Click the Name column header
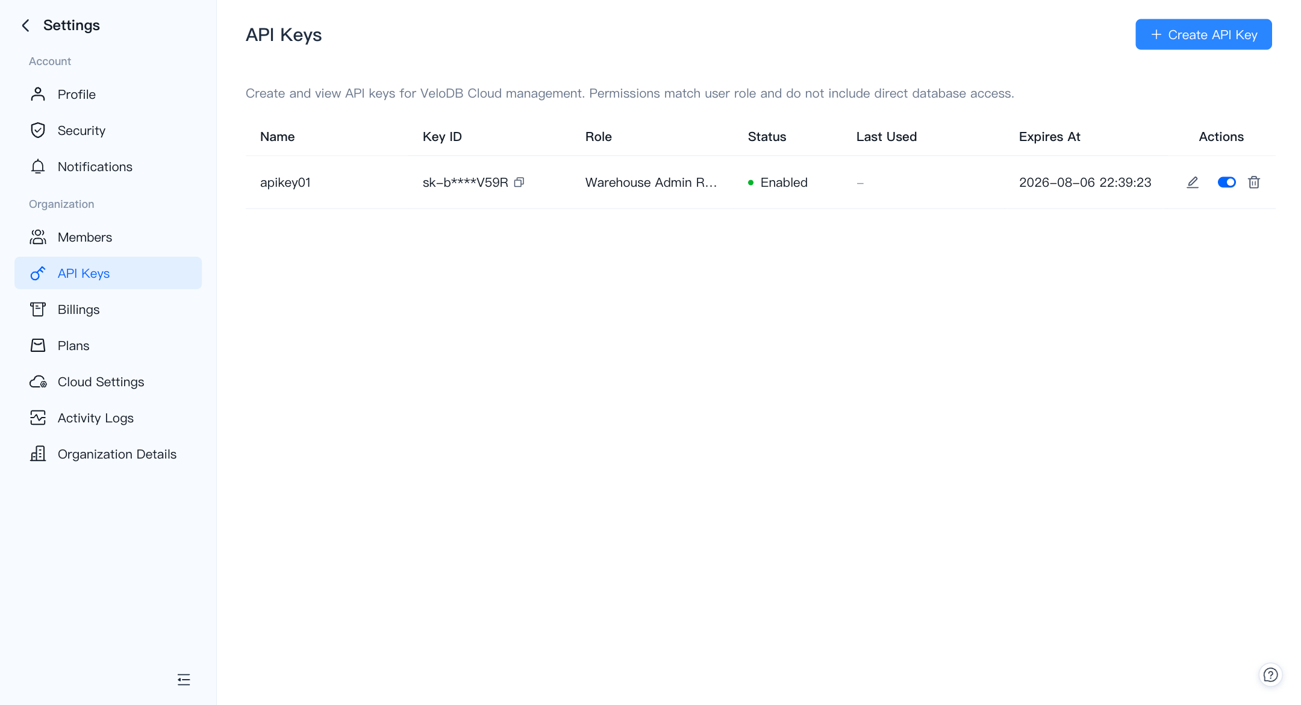This screenshot has height=705, width=1301. tap(277, 137)
